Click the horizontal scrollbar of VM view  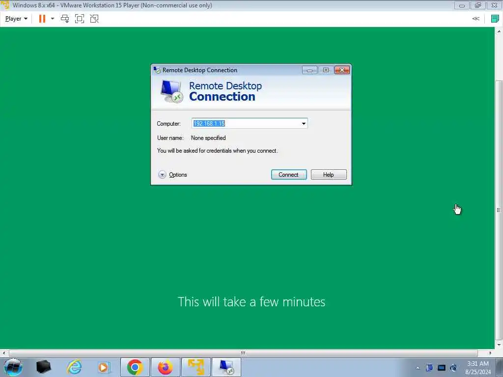click(243, 353)
